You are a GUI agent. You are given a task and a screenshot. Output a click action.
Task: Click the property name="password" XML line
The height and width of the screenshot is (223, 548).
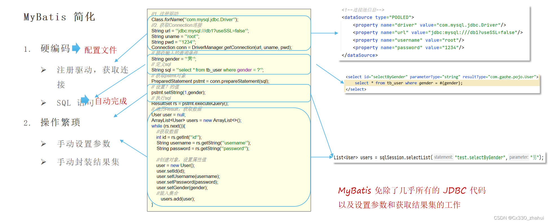(409, 48)
